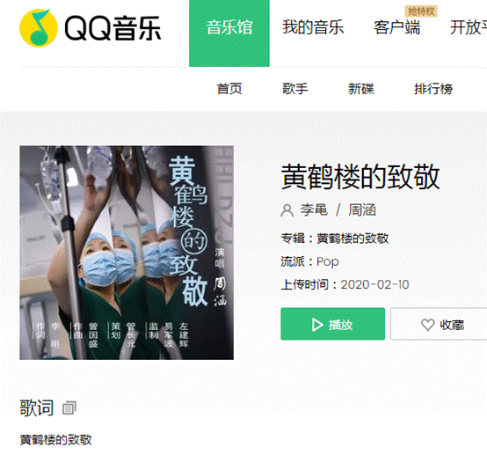487x455 pixels.
Task: Select 歌手 in sub navigation
Action: [295, 89]
